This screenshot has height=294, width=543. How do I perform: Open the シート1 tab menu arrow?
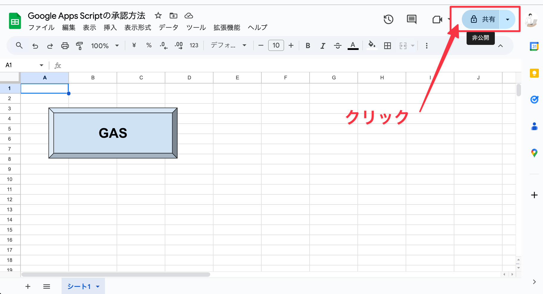coord(98,287)
